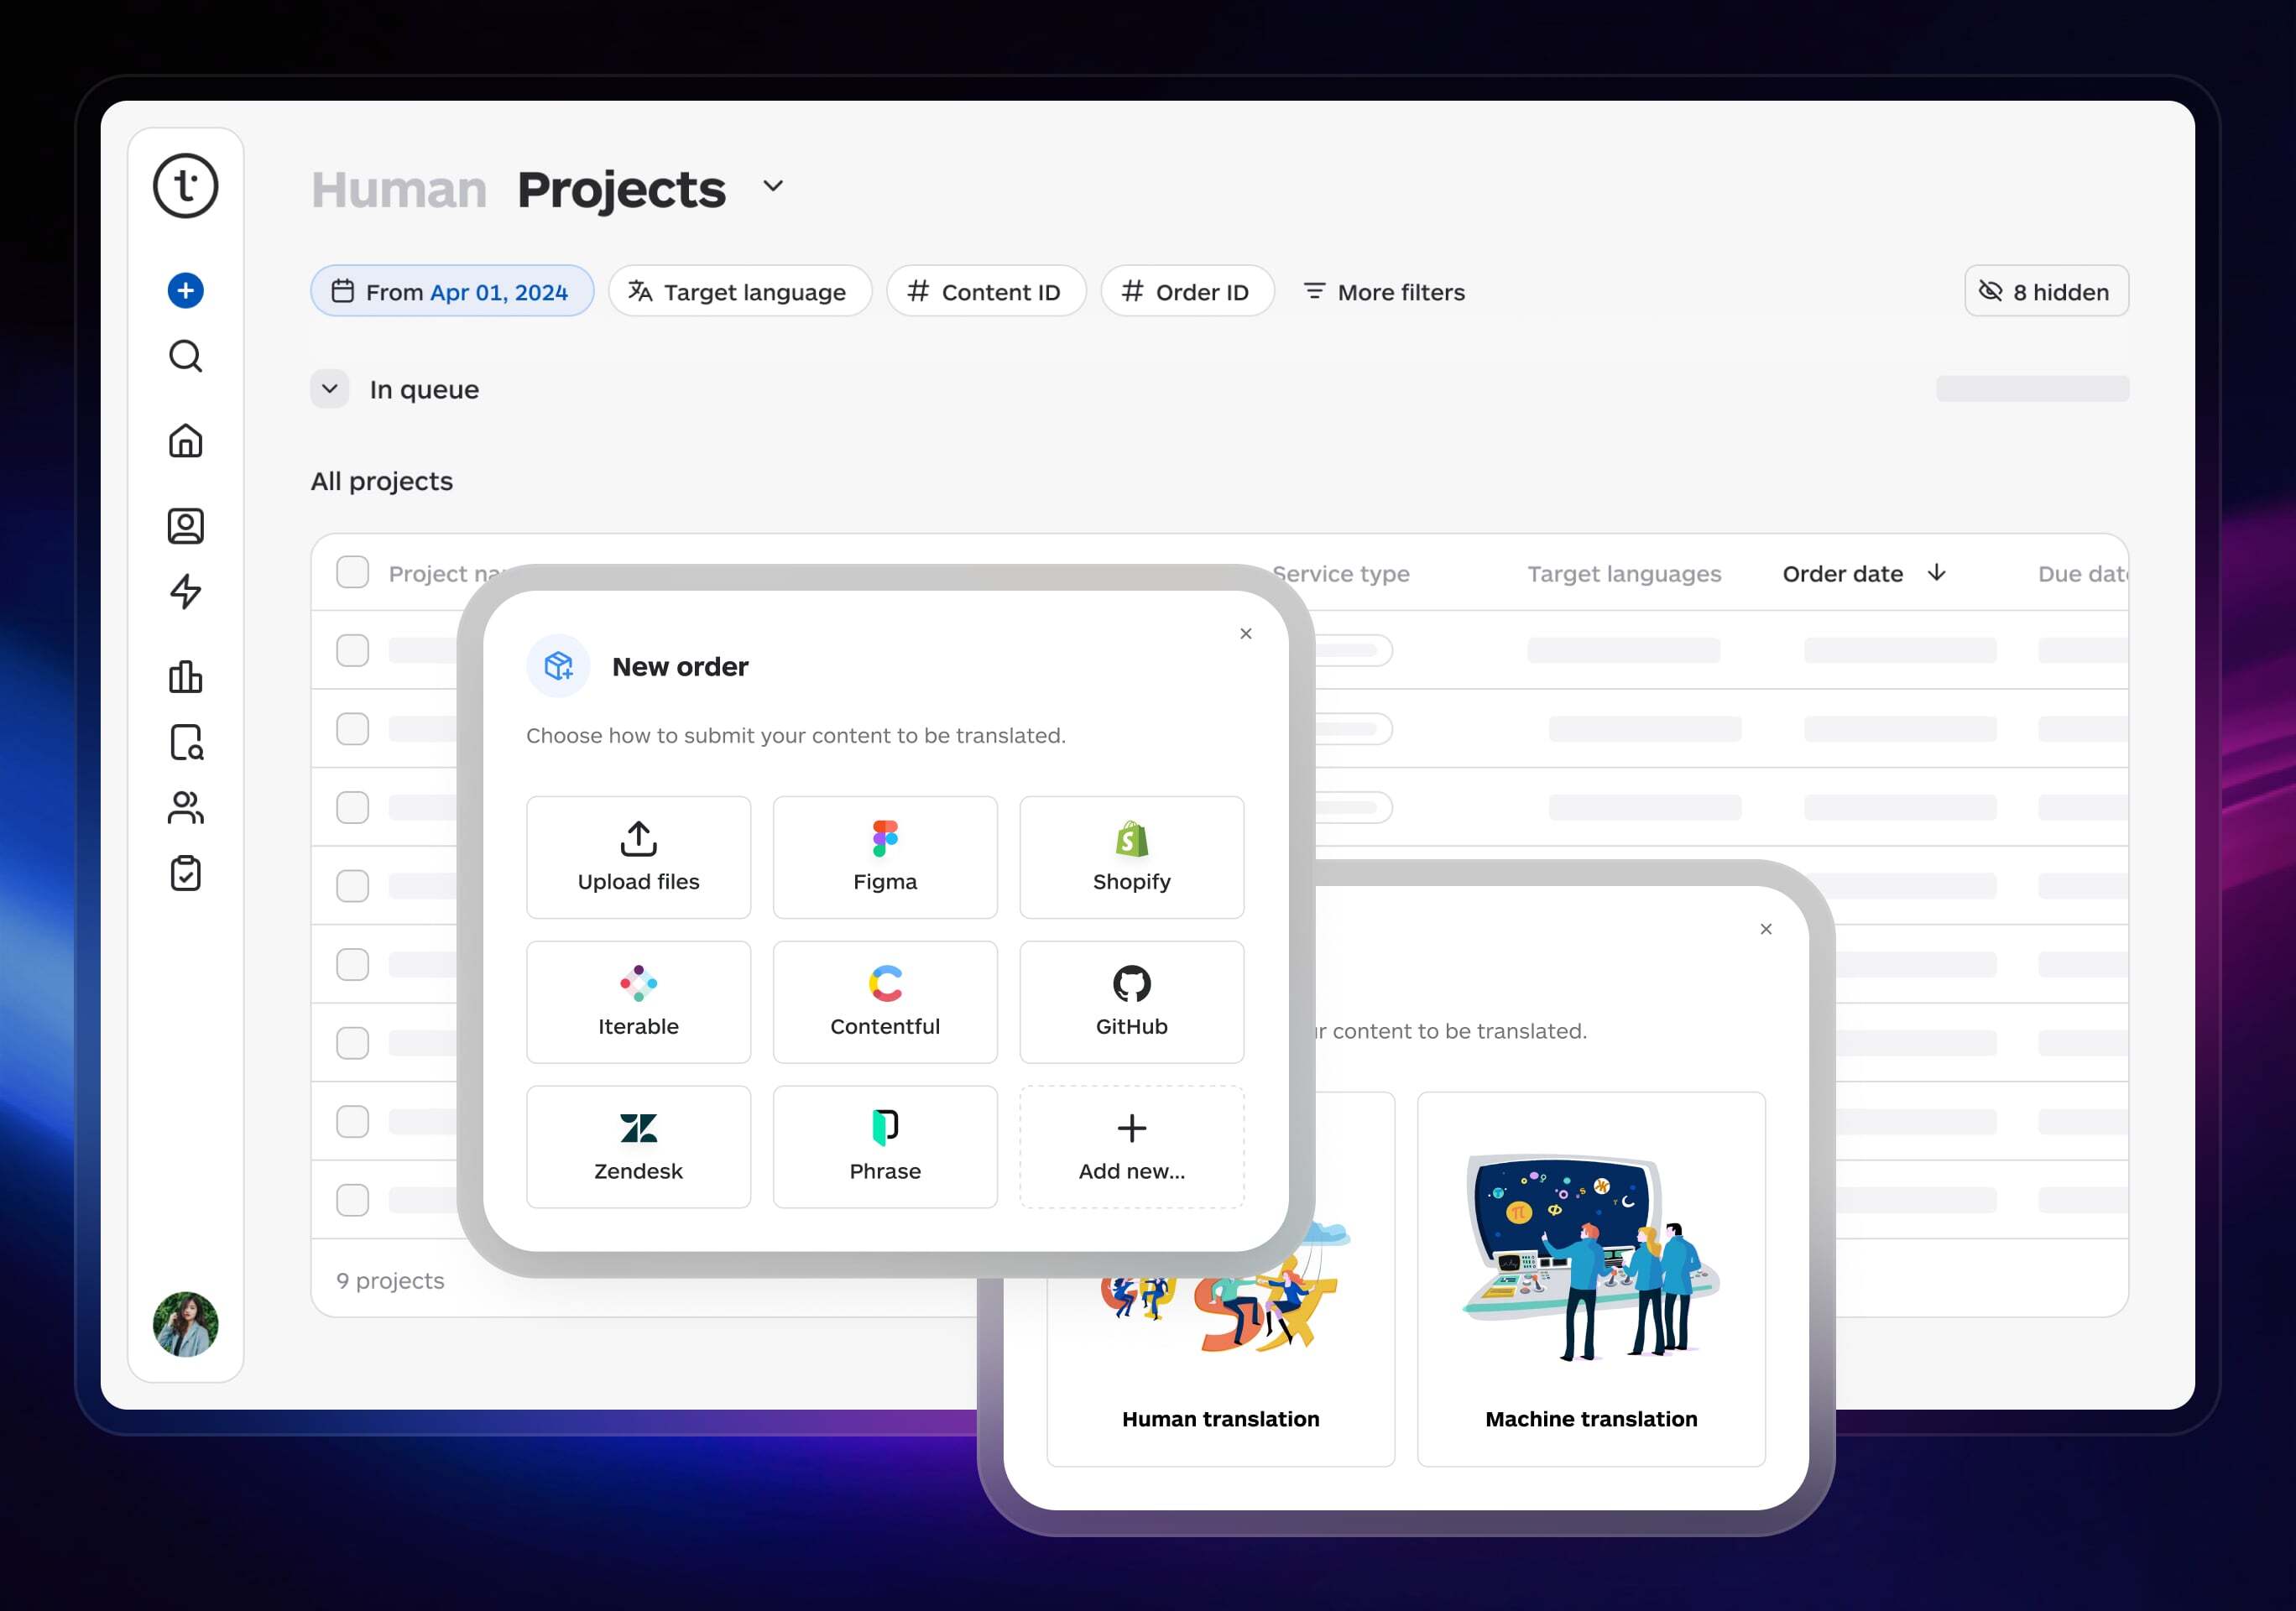
Task: Click More filters
Action: (x=1384, y=292)
